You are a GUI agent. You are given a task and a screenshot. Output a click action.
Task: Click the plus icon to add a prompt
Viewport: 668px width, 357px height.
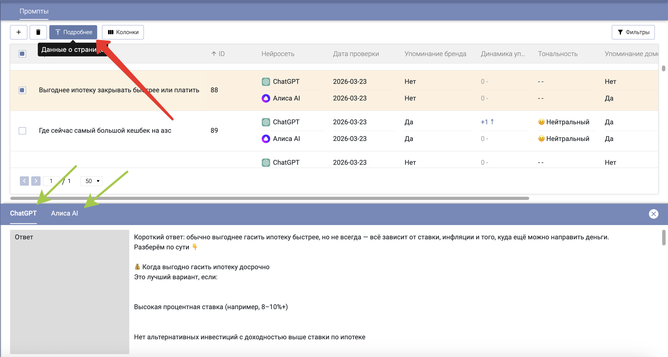tap(19, 32)
